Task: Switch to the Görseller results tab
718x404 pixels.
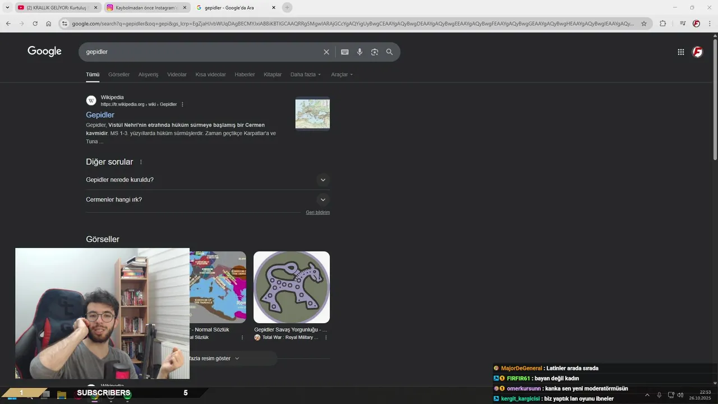Action: [x=119, y=75]
